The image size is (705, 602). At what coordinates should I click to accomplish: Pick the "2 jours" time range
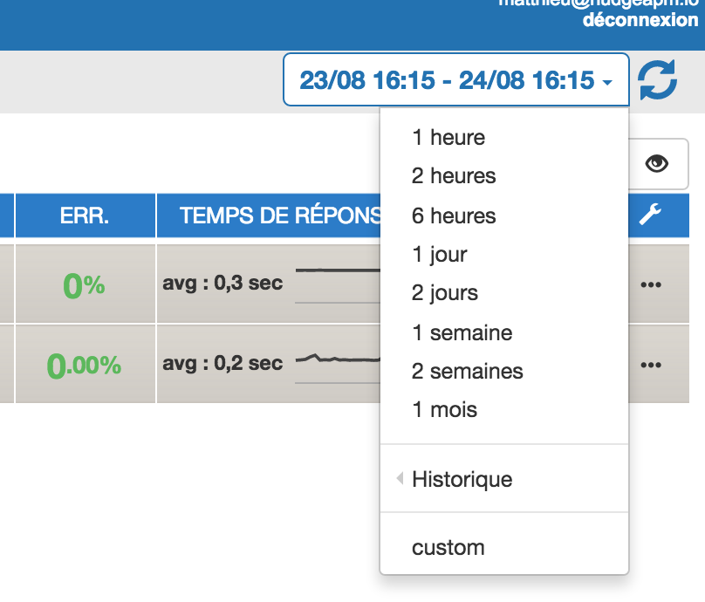point(445,293)
